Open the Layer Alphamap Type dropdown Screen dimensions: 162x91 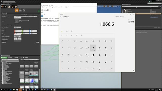coord(18,27)
